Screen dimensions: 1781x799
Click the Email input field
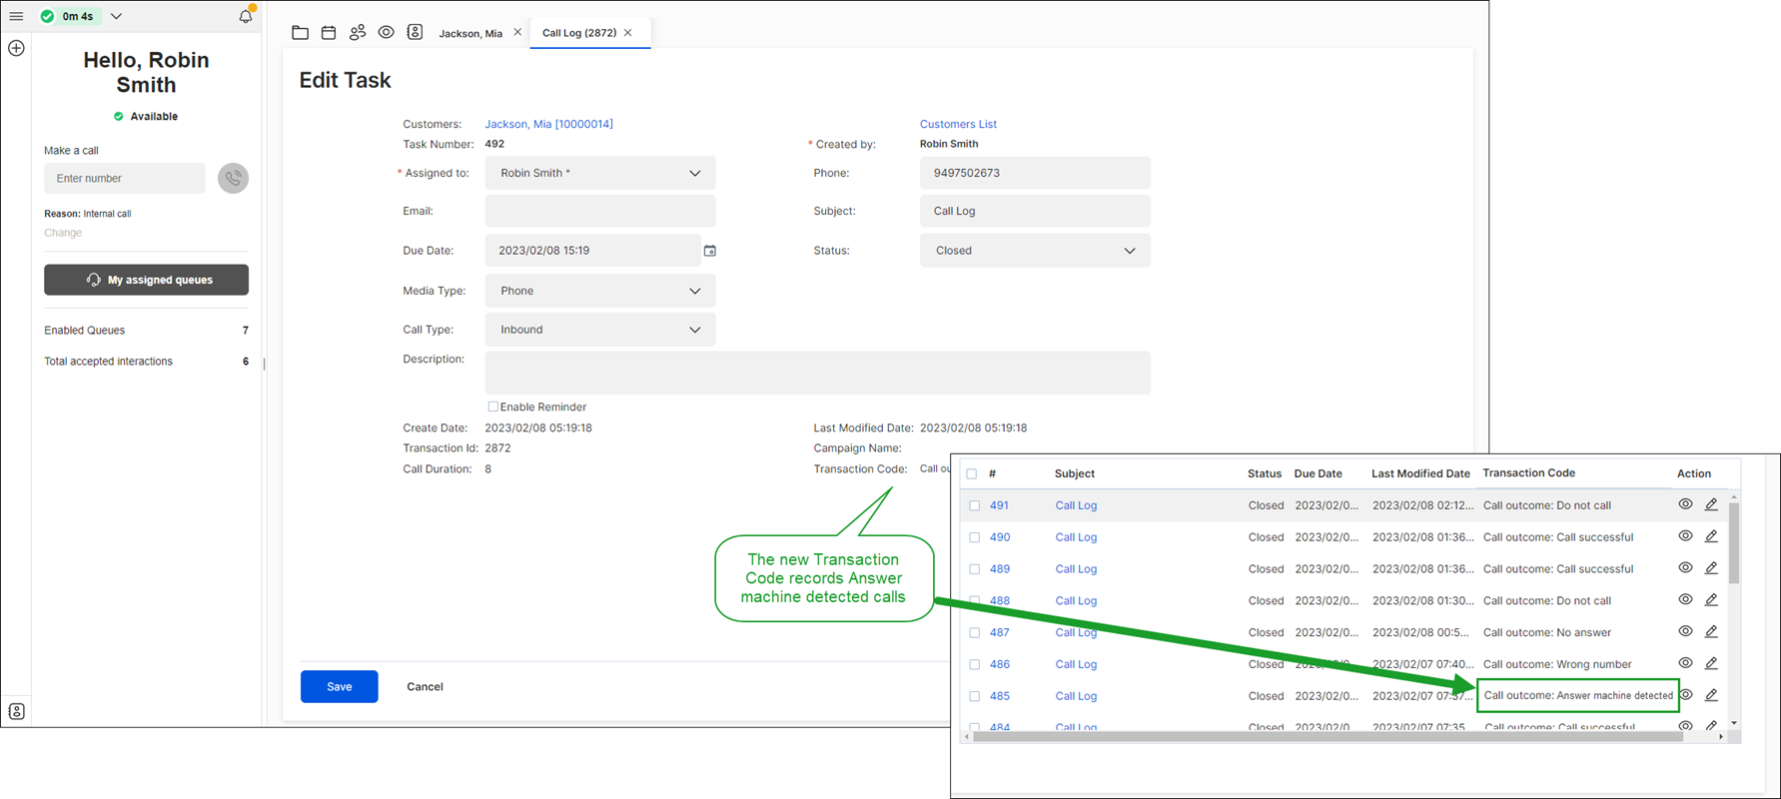coord(600,212)
